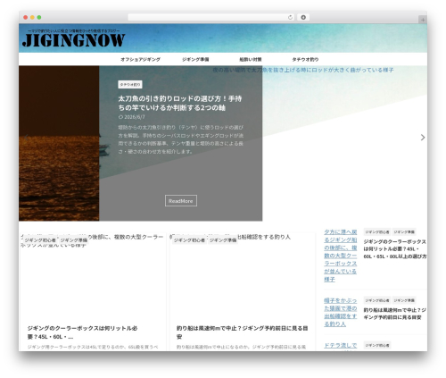This screenshot has width=446, height=378.
Task: Click ジギング初心者 tag on sidebar cooler box post
Action: [x=377, y=231]
